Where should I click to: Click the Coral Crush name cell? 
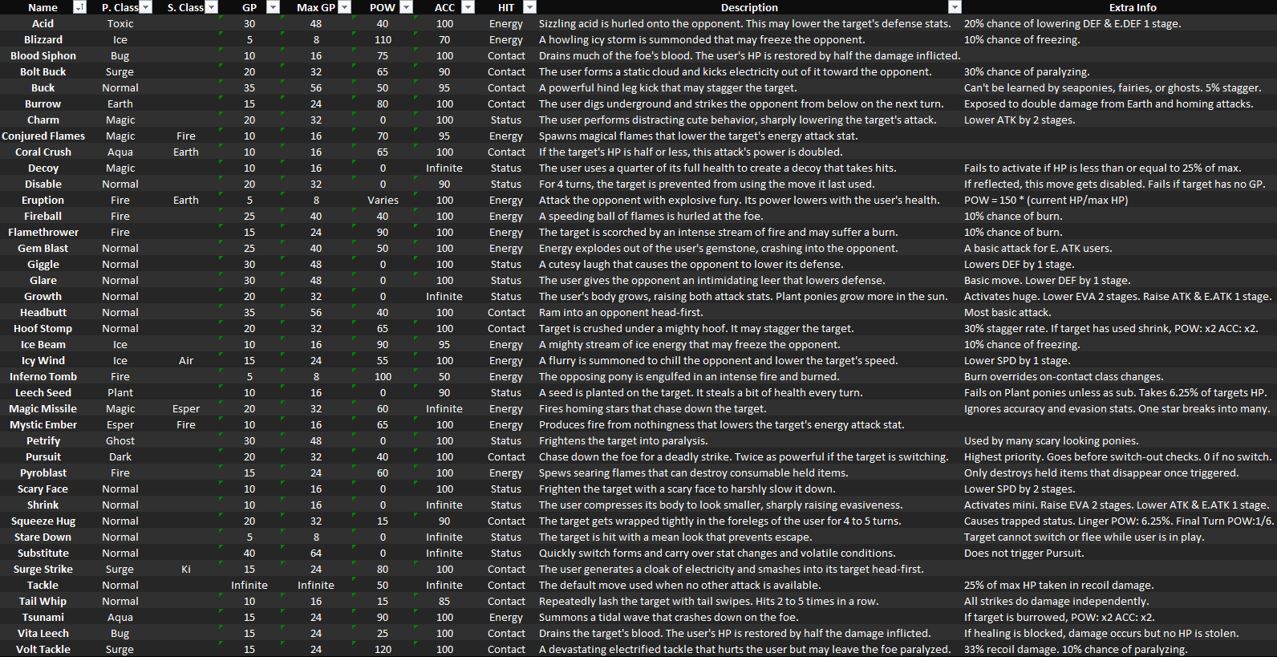pos(43,152)
